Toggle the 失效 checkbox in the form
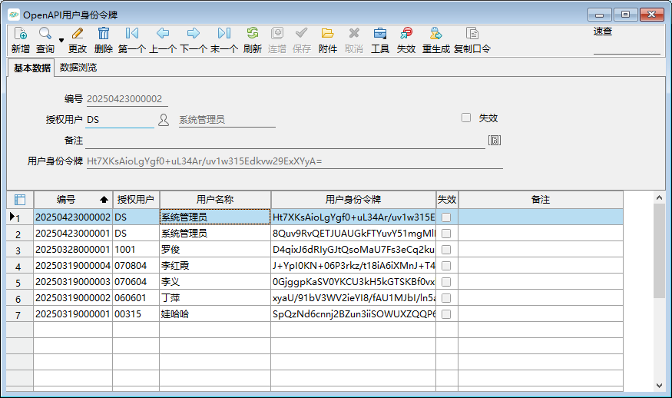The image size is (672, 398). point(466,118)
